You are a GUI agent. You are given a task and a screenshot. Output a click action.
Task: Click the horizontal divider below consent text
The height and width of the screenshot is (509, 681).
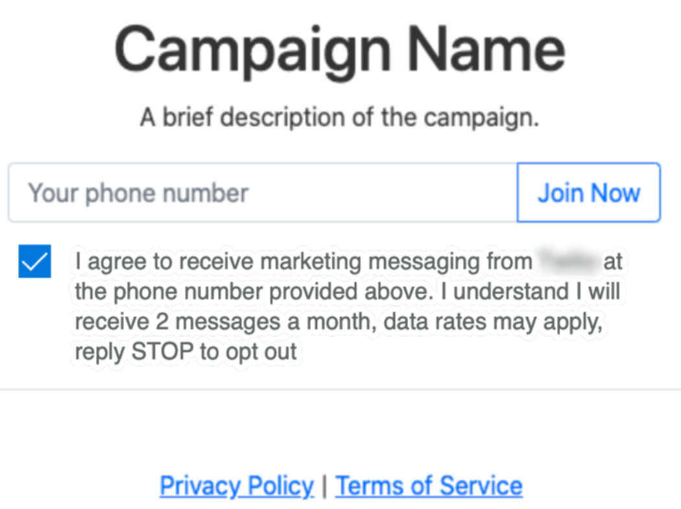[x=340, y=389]
